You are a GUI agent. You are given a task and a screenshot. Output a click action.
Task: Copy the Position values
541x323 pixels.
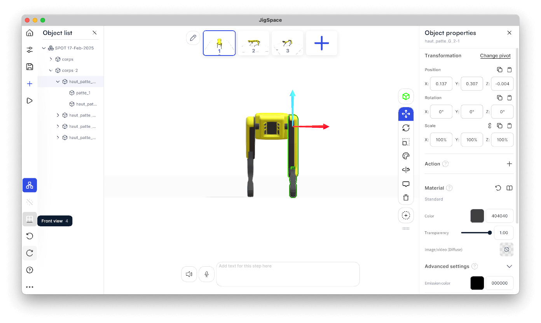[x=499, y=70]
